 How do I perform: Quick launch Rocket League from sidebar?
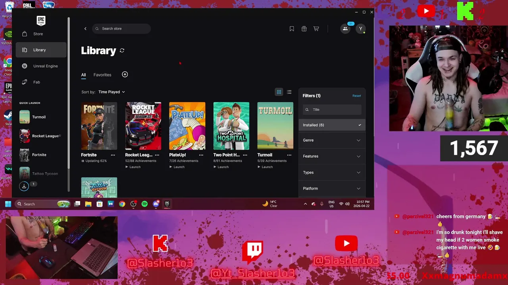[x=41, y=136]
